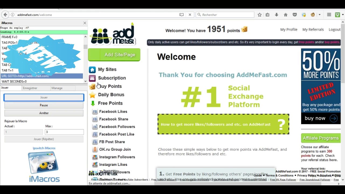Image resolution: width=345 pixels, height=194 pixels.
Task: Select the FRAME F=0 macro line
Action: click(x=42, y=37)
